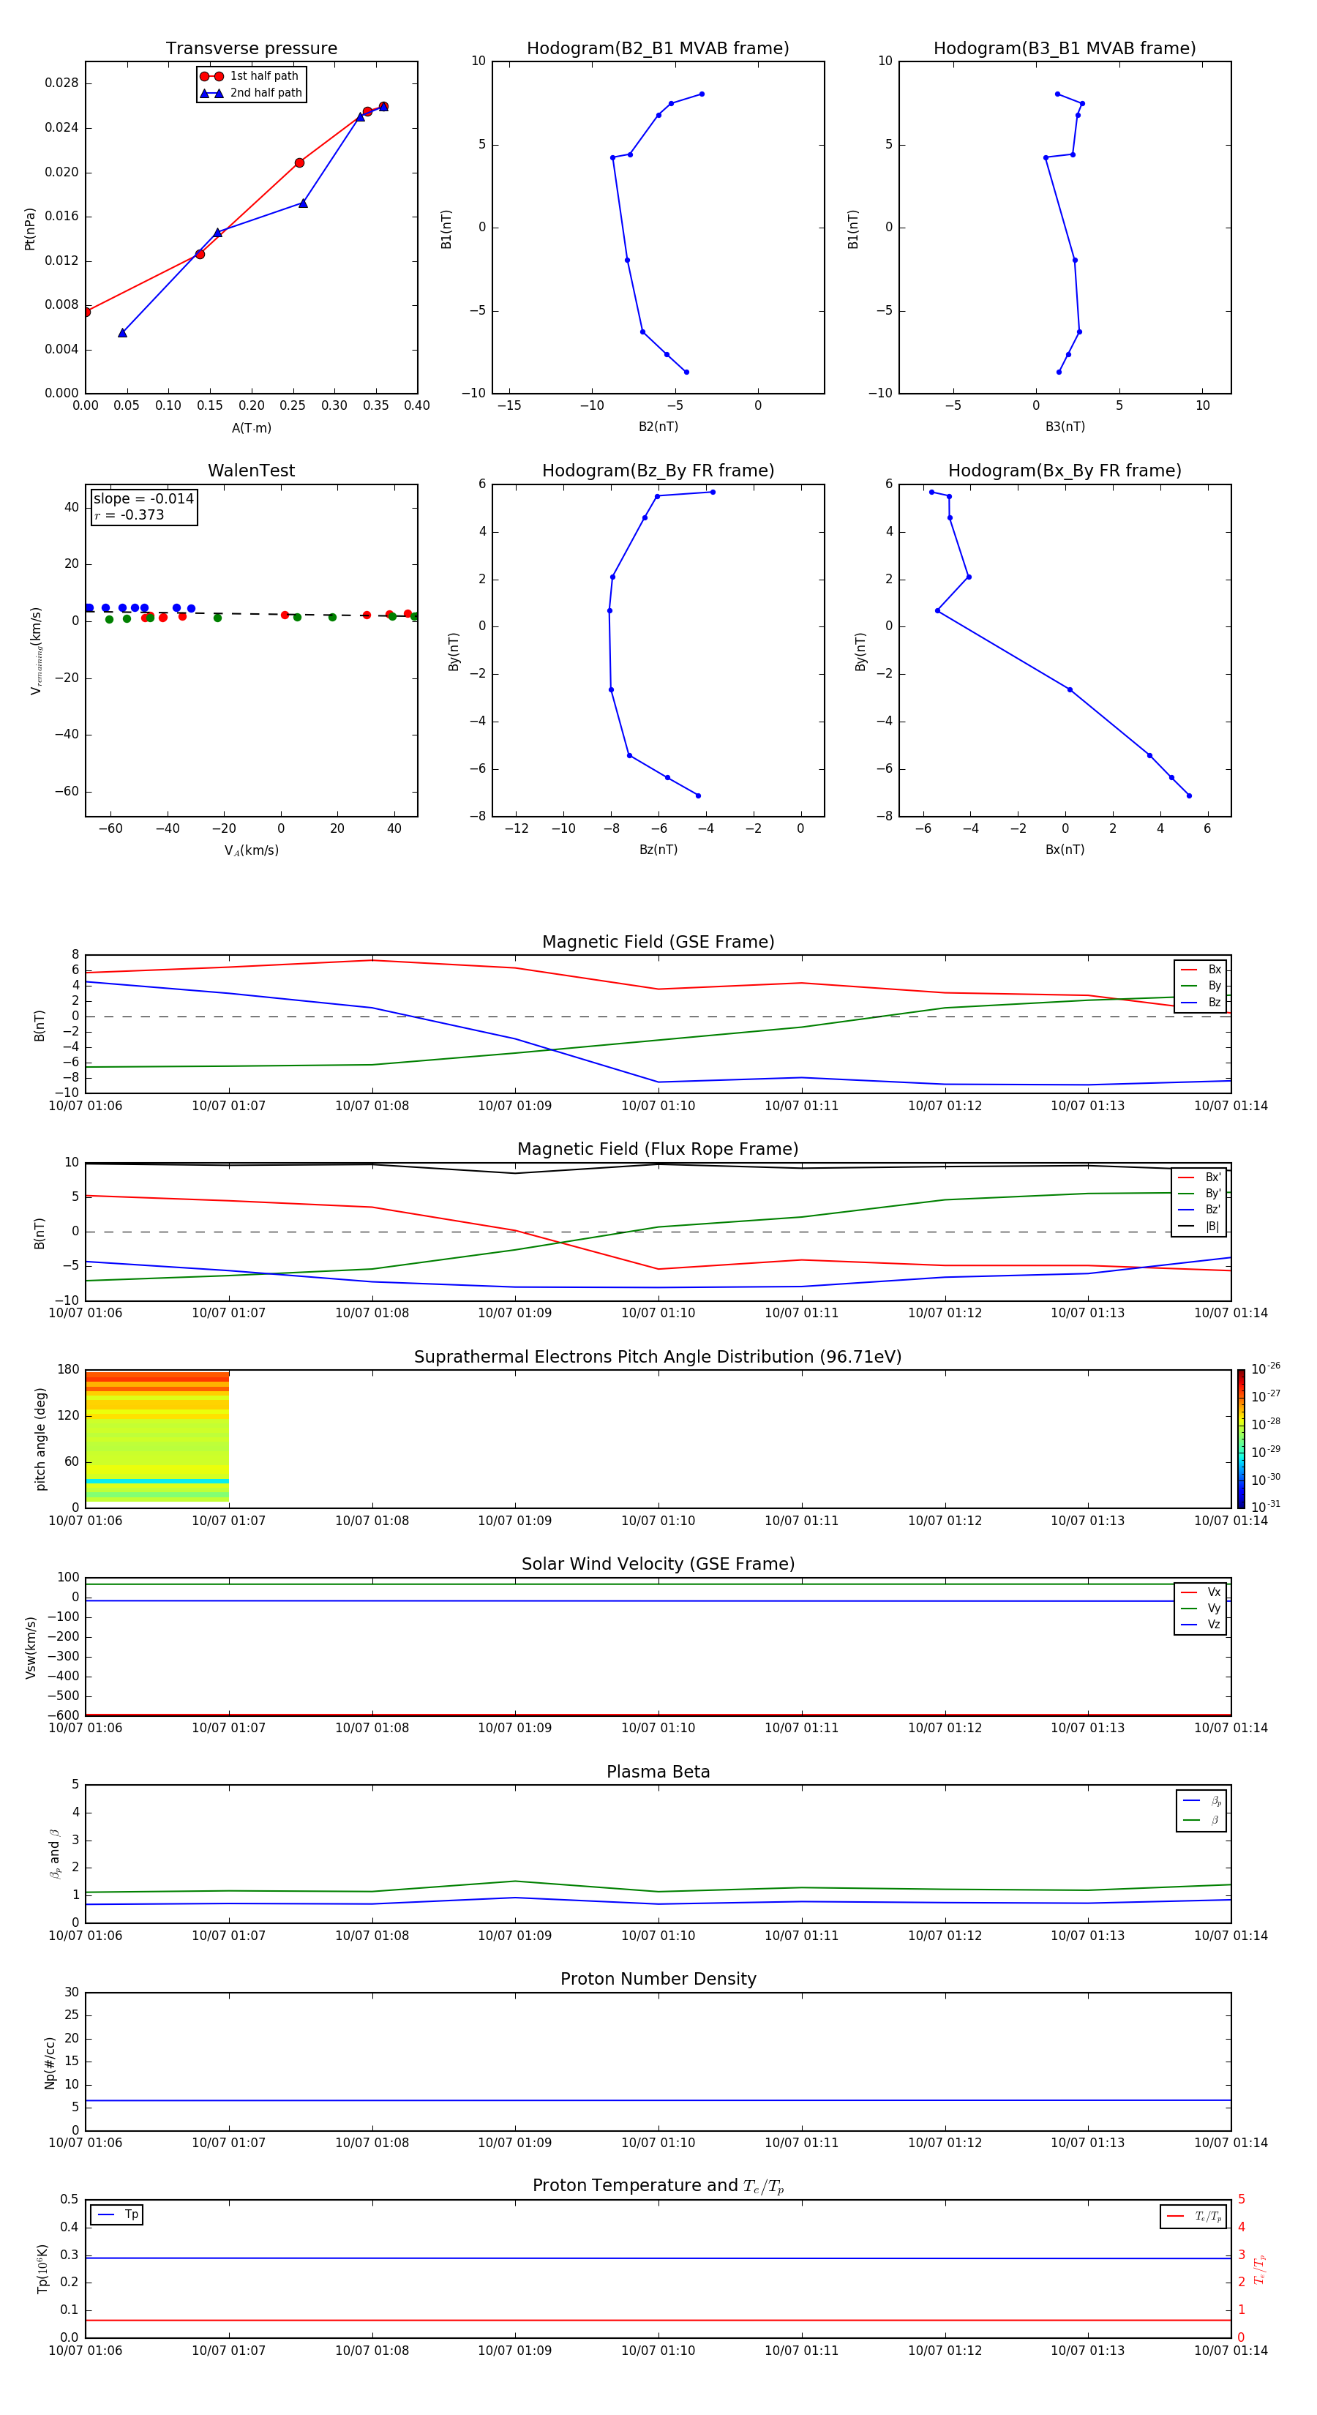Click the pitch angle rainbow colorbar
The image size is (1317, 2415).
coord(1241,1439)
